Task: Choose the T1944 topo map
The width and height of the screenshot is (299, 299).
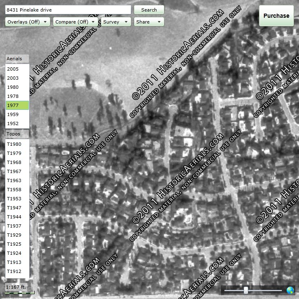Action: pyautogui.click(x=17, y=217)
